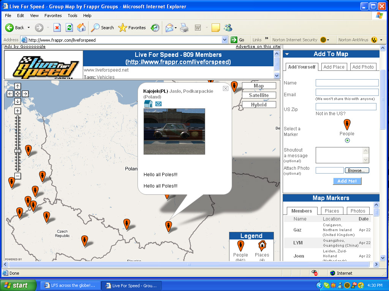This screenshot has width=389, height=291.
Task: Zoom in the map with plus button
Action: (x=17, y=111)
